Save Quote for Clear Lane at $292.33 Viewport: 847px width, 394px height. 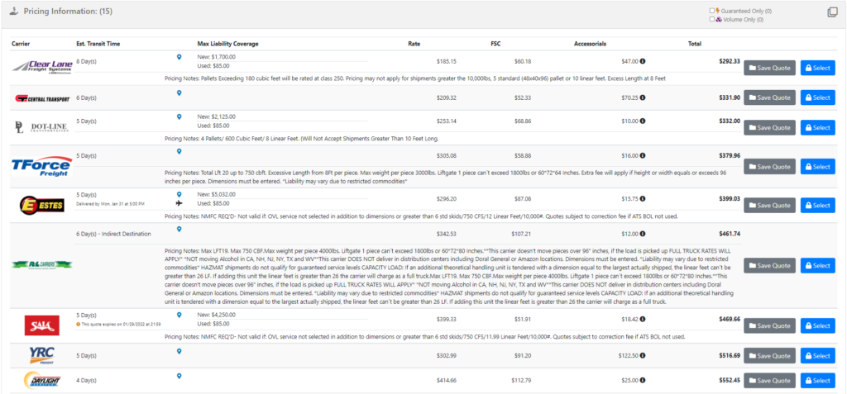point(770,68)
